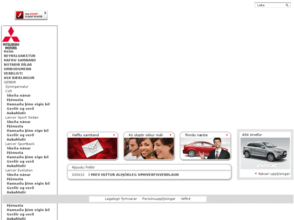Viewport: 294px width, 220px height.
Task: Click Skoða nánar under Colt
Action: pyautogui.click(x=19, y=96)
